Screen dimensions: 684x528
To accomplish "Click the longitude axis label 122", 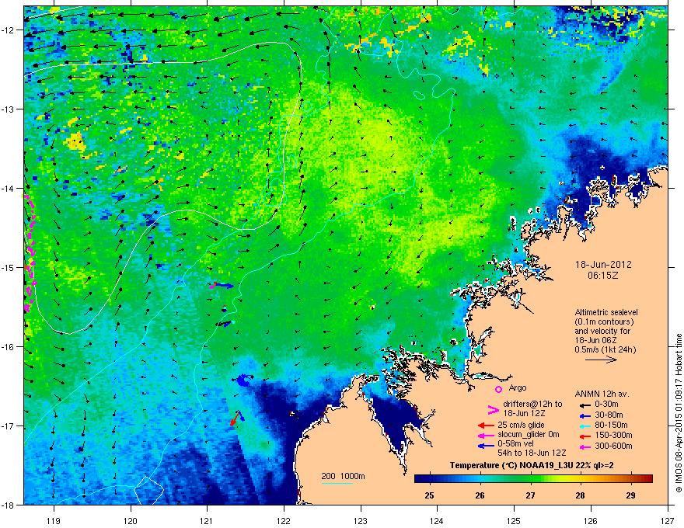I will click(x=284, y=520).
